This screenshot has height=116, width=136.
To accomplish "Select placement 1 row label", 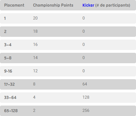I will 5,18.
